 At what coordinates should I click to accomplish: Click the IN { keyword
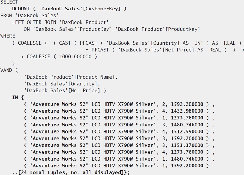[x=18, y=98]
